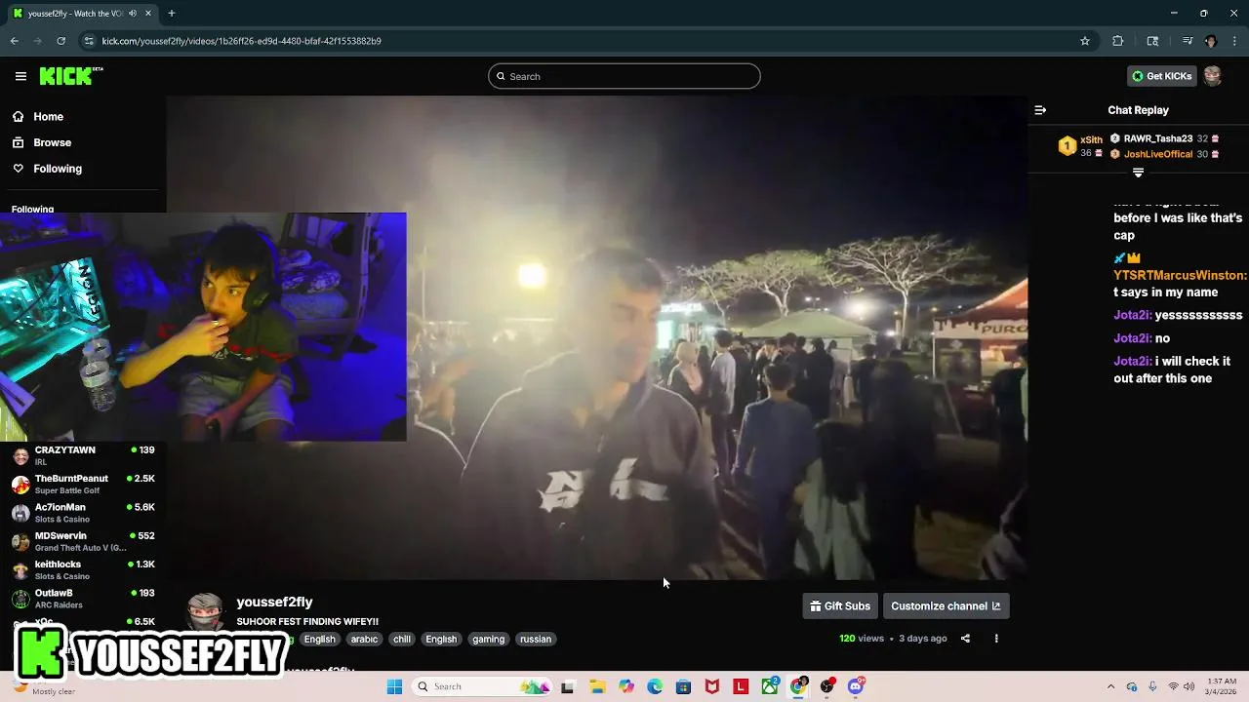The image size is (1249, 702).
Task: Open OutlawB's channel from sidebar
Action: 83,599
